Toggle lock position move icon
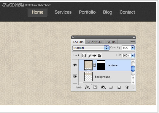Screen dimensions: 159x113 click(94, 56)
